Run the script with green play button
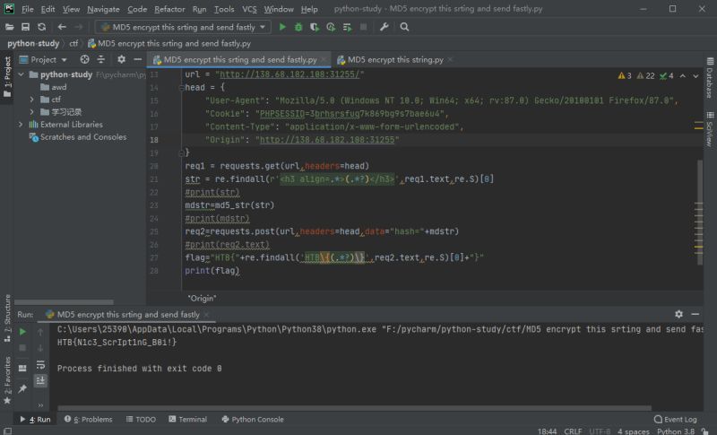This screenshot has height=435, width=717. tap(282, 27)
